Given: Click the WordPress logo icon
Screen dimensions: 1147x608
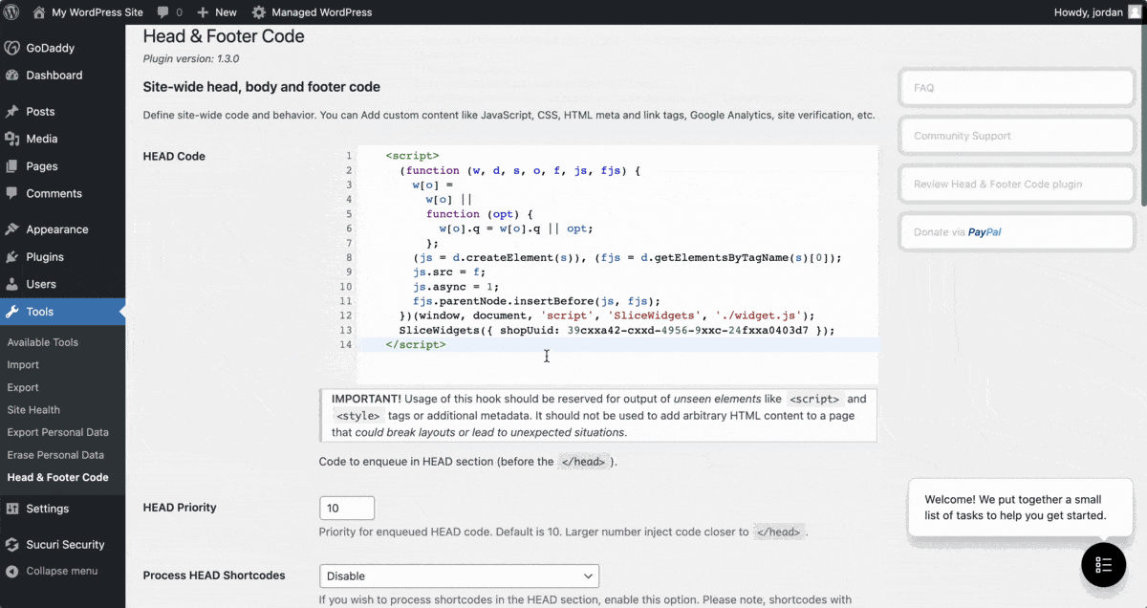Looking at the screenshot, I should coord(11,12).
